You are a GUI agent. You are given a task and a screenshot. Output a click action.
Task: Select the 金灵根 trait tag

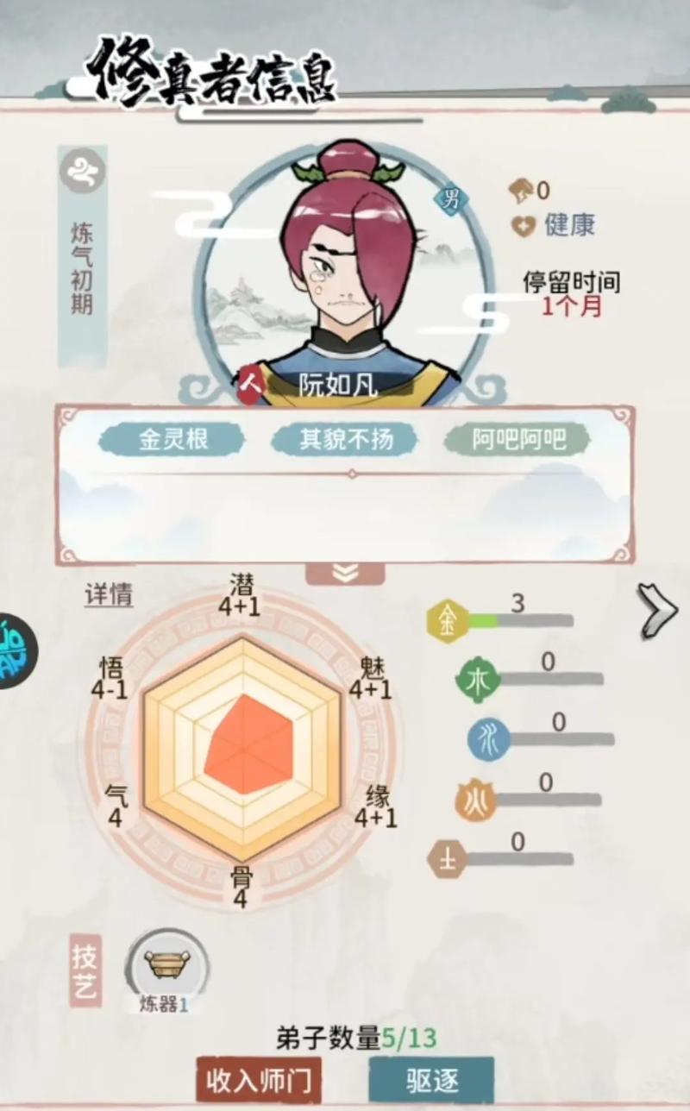click(x=174, y=440)
